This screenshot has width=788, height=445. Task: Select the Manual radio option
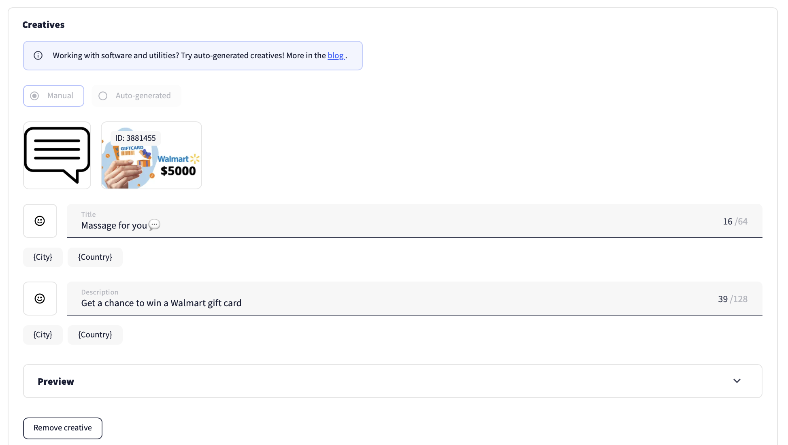53,96
